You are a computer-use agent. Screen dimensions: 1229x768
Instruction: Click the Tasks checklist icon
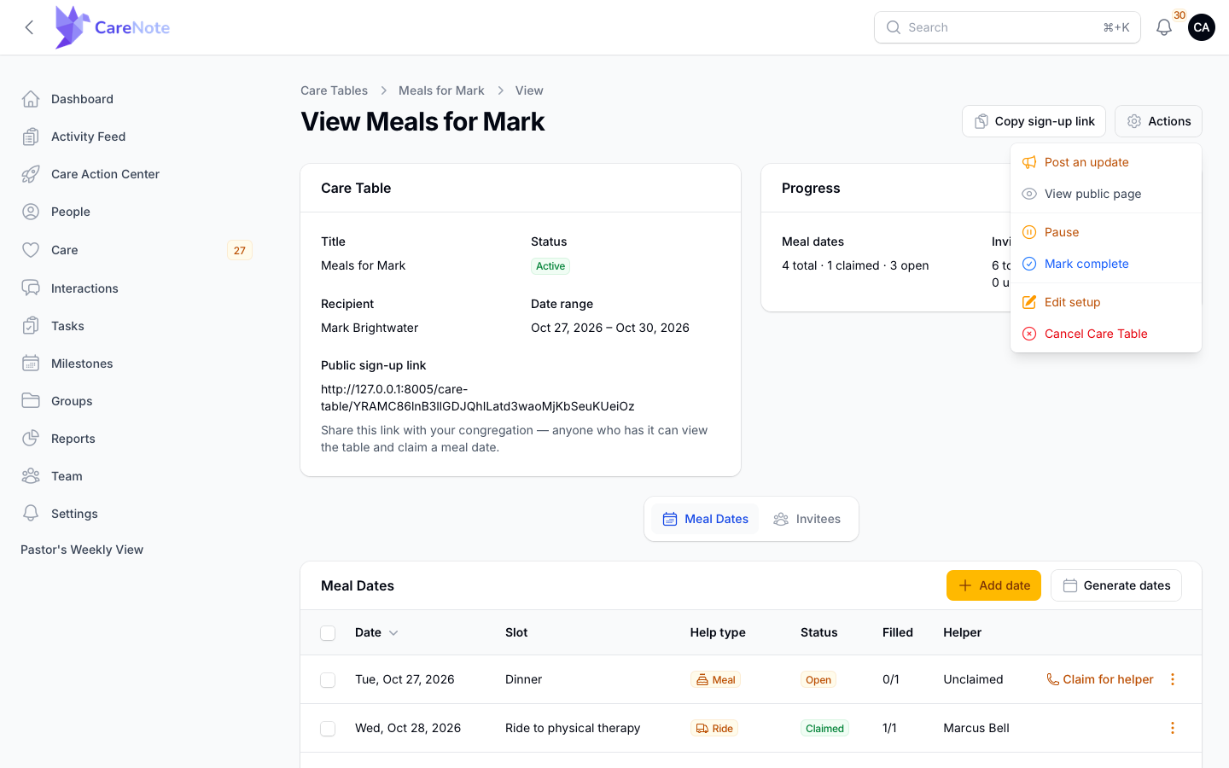31,326
